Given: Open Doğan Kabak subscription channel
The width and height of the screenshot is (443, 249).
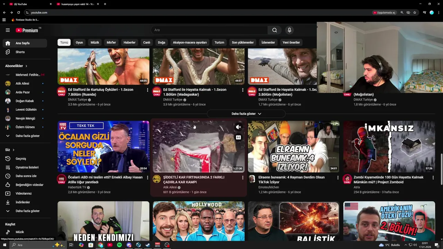Looking at the screenshot, I should tap(25, 101).
